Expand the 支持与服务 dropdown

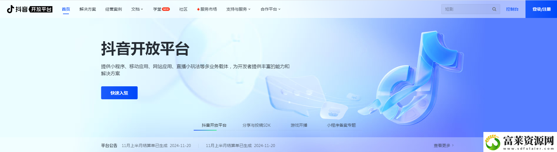tap(238, 9)
